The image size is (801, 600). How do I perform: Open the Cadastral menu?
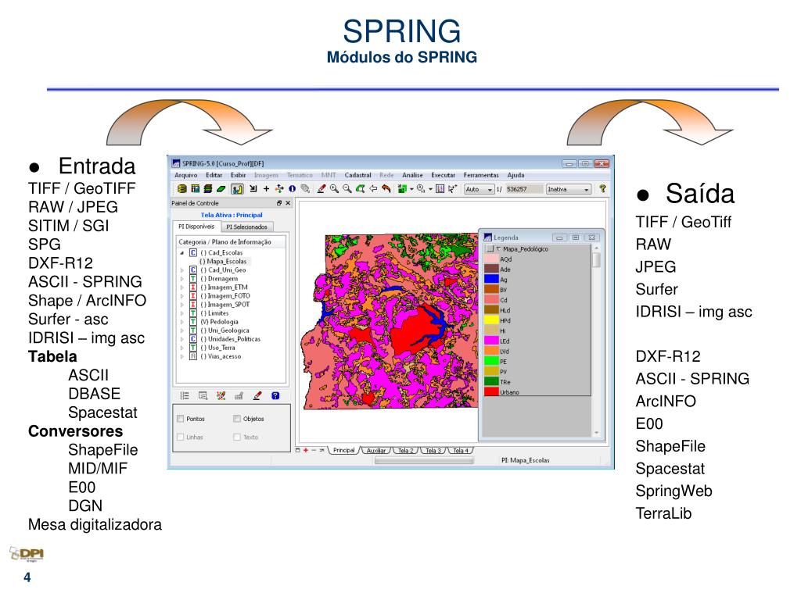point(357,175)
